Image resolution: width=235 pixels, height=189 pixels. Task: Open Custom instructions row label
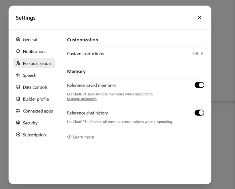(85, 54)
